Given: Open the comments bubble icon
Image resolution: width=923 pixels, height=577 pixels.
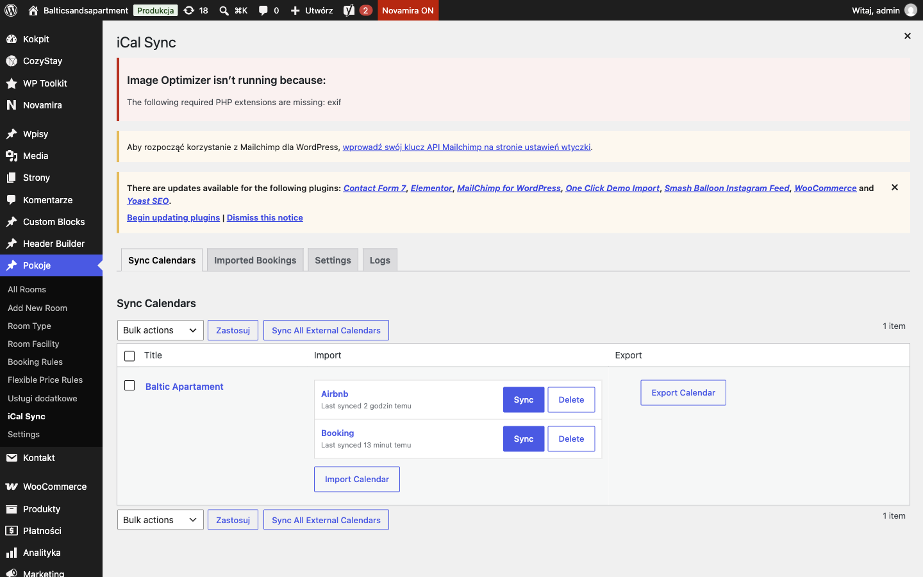Looking at the screenshot, I should [x=263, y=10].
